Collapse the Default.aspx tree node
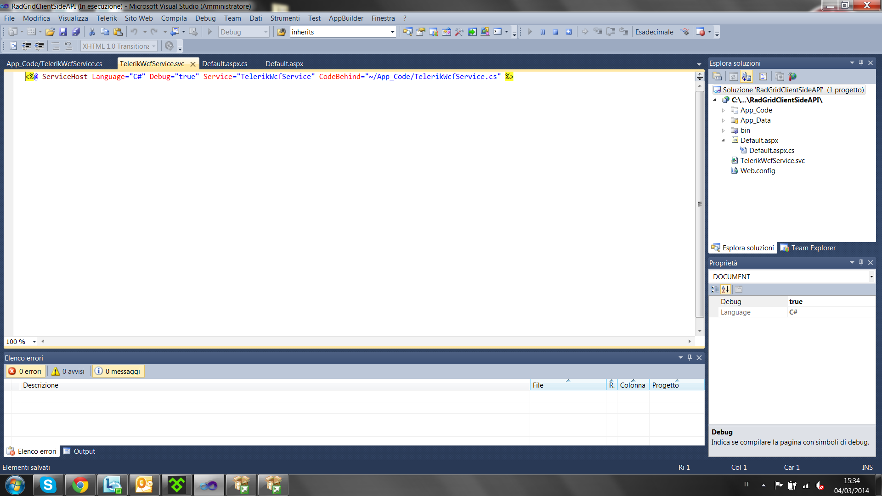Viewport: 882px width, 496px height. point(723,141)
